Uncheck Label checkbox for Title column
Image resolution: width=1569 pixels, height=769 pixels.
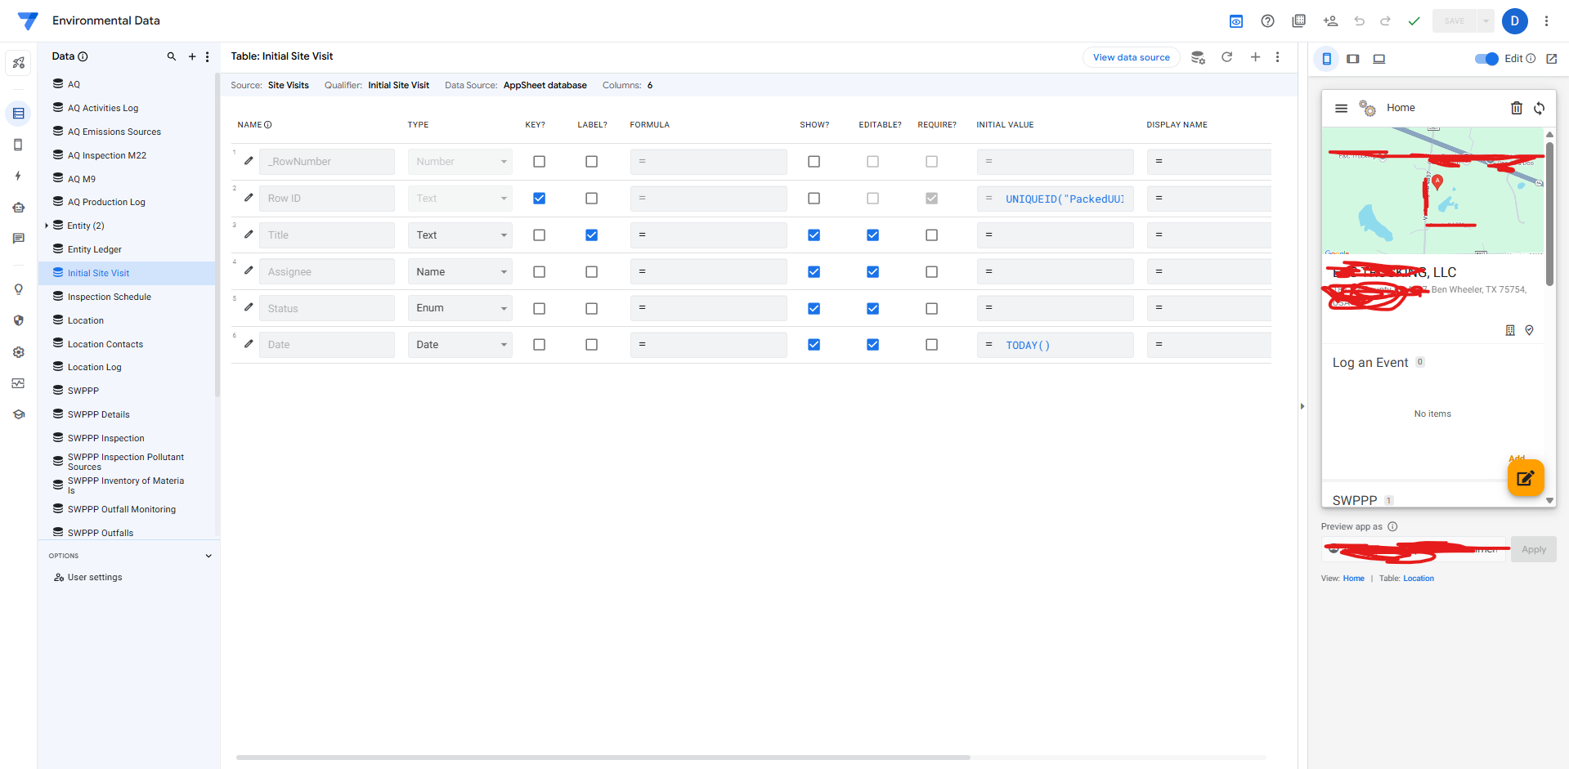click(591, 235)
